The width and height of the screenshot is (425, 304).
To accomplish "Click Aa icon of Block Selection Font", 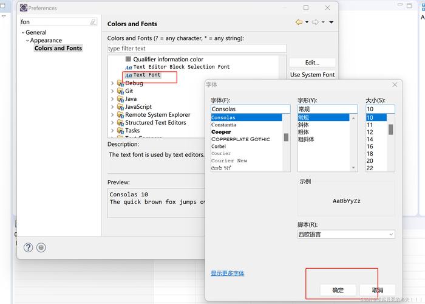I will click(x=129, y=67).
